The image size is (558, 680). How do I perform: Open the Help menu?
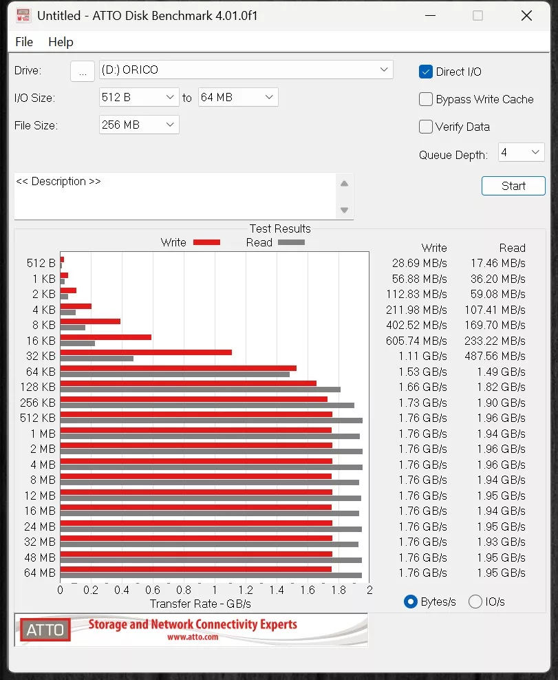(61, 42)
